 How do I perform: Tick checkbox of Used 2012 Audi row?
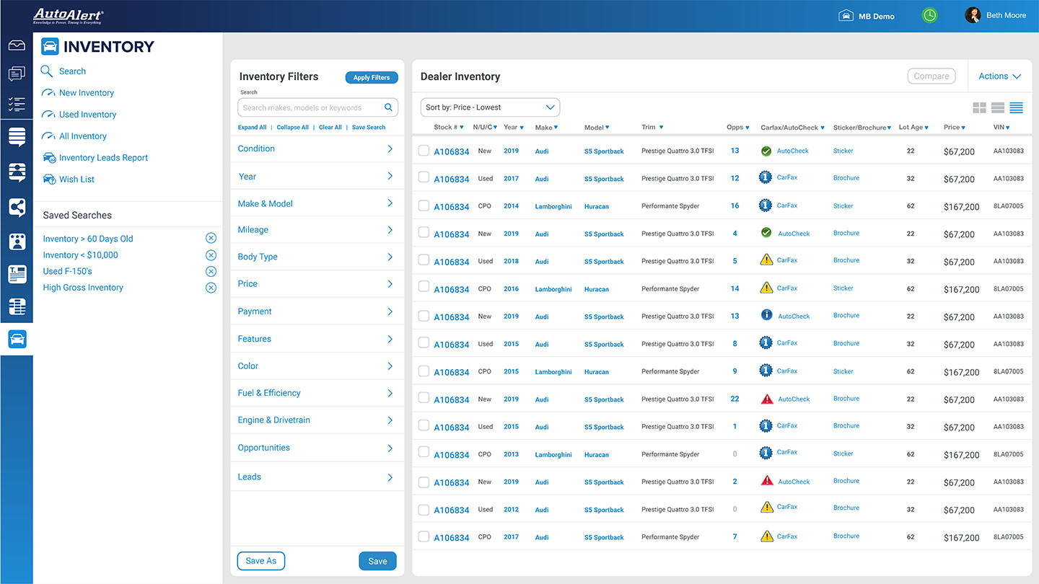coord(424,509)
